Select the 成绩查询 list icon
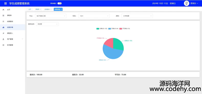The width and height of the screenshot is (202, 94). (x=3, y=22)
